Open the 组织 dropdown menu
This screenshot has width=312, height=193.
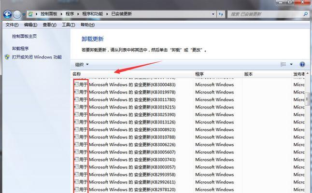82,64
